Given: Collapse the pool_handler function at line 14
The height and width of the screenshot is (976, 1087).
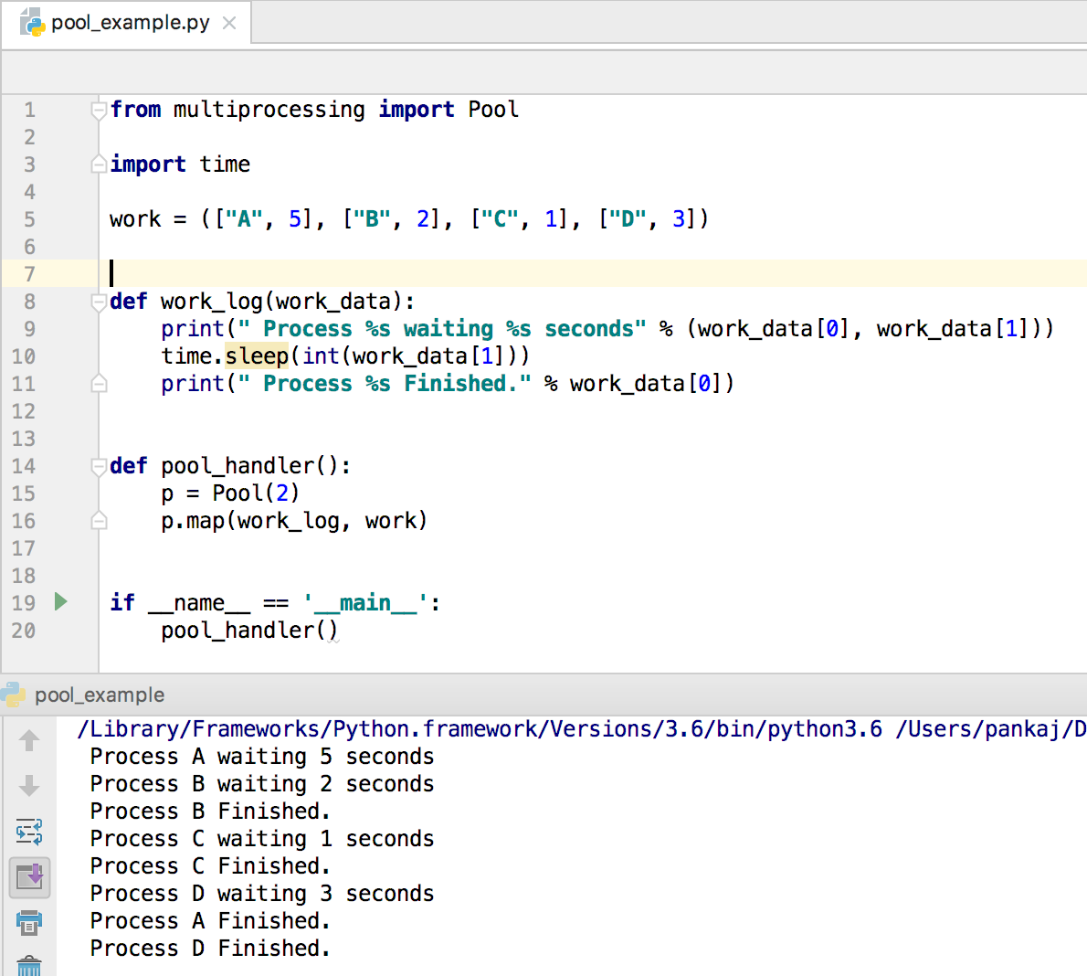Looking at the screenshot, I should pyautogui.click(x=98, y=465).
